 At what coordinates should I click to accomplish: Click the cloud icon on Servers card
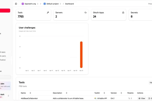tap(86, 12)
